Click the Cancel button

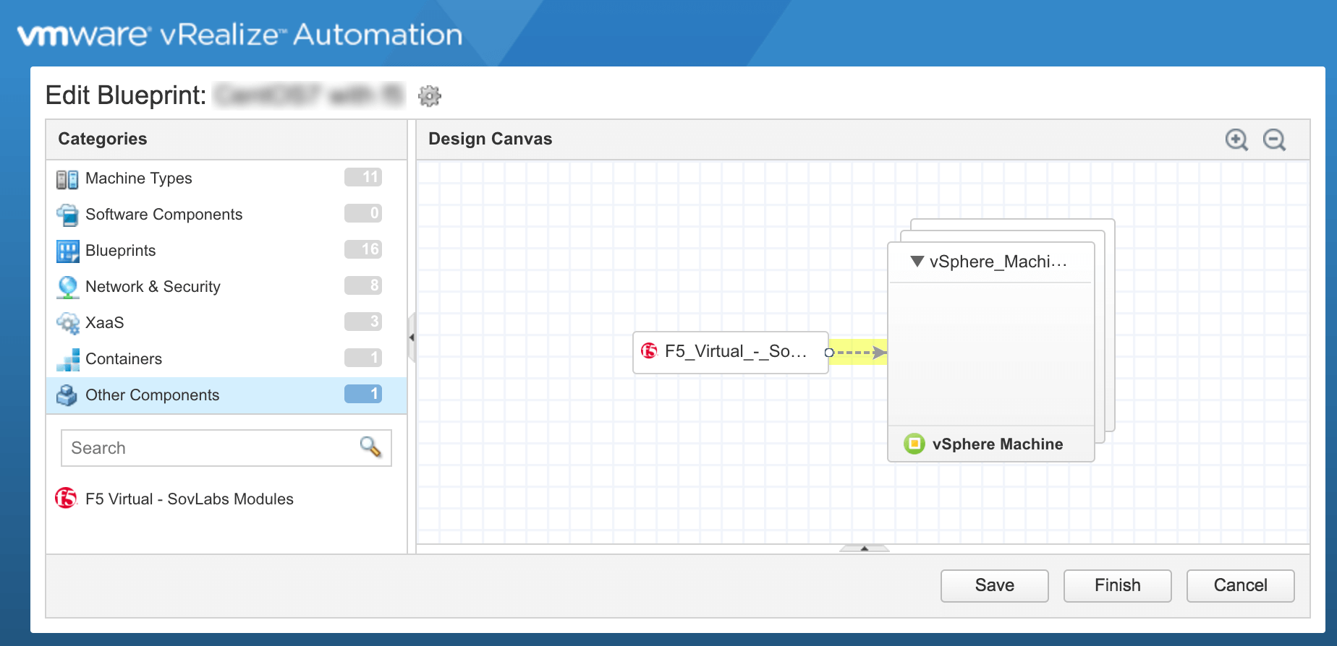pyautogui.click(x=1240, y=585)
